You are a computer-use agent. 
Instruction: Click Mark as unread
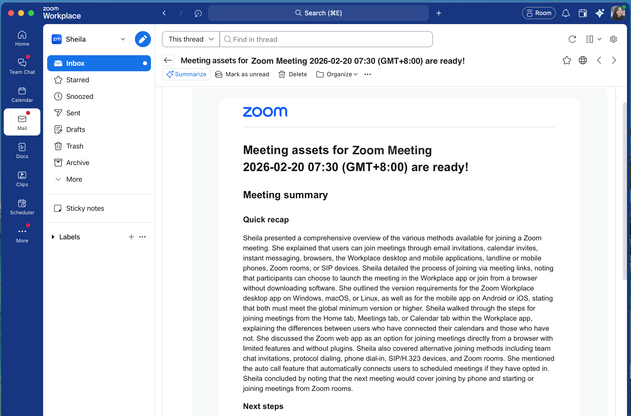coord(242,74)
